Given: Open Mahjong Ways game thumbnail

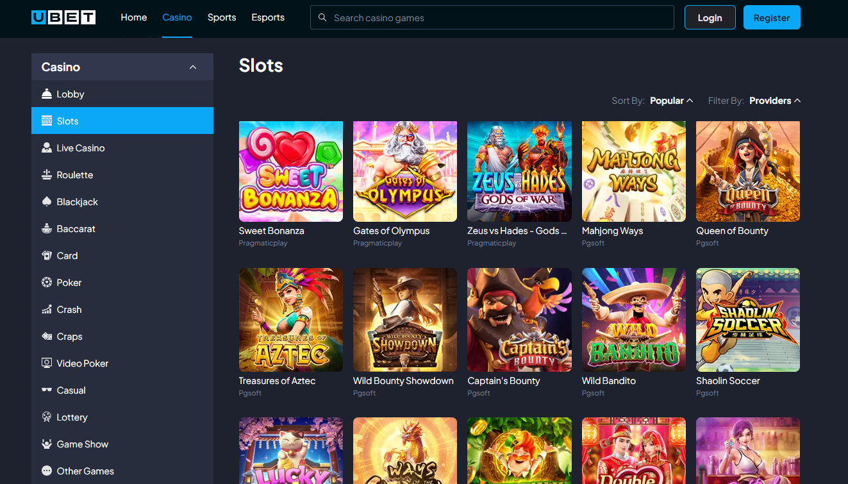Looking at the screenshot, I should click(x=634, y=171).
